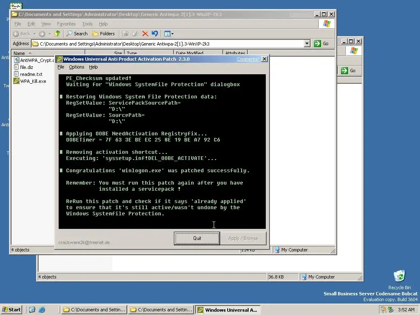420x315 pixels.
Task: Launch Internet Explorer from quick launch
Action: click(42, 310)
